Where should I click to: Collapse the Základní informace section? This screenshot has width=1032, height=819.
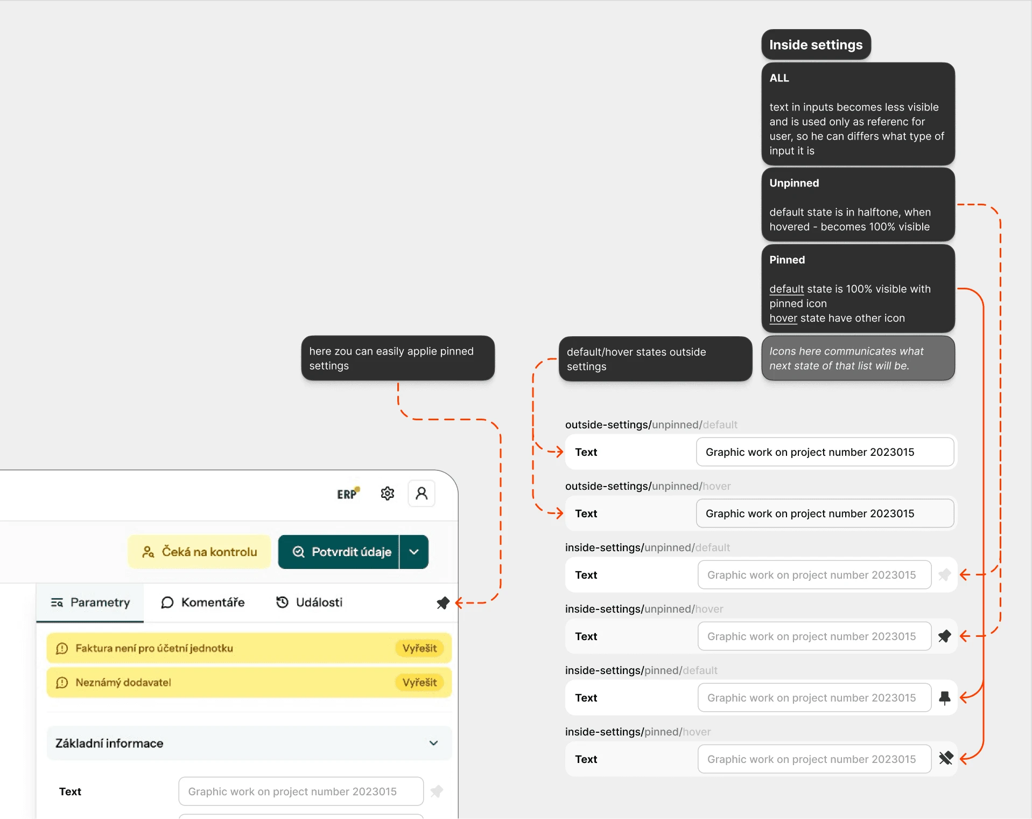click(433, 744)
